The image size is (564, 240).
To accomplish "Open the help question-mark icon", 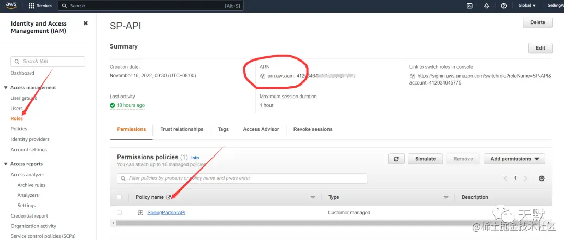I will tap(504, 6).
